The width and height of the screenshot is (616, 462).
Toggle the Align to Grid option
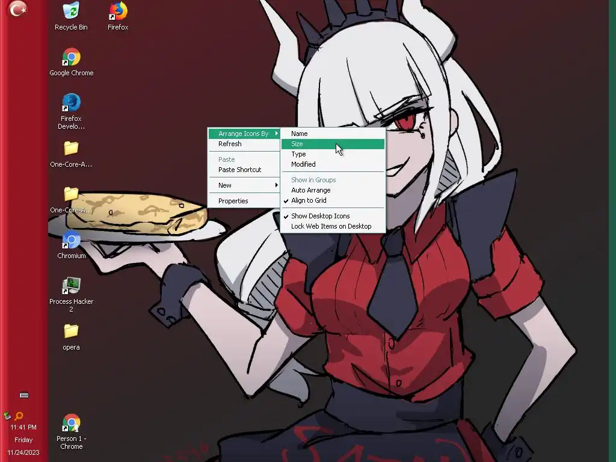pyautogui.click(x=333, y=200)
